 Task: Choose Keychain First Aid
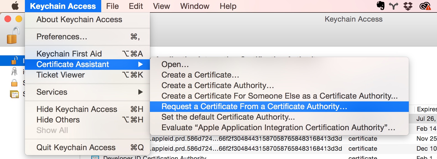[x=87, y=54]
